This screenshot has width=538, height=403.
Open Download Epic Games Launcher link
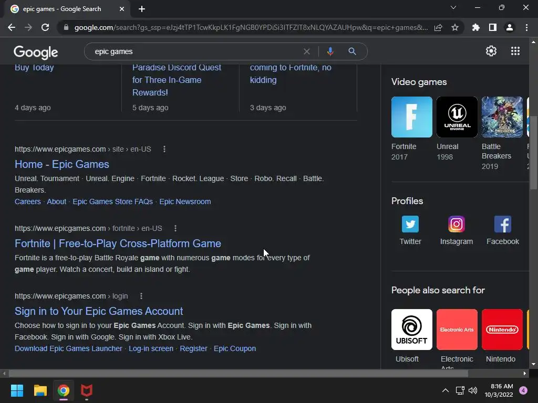pyautogui.click(x=68, y=348)
